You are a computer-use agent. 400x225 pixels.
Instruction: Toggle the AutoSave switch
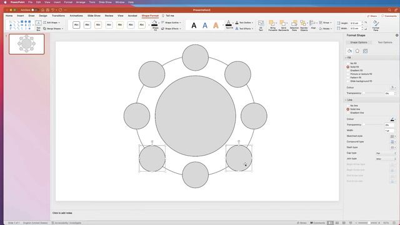click(35, 10)
